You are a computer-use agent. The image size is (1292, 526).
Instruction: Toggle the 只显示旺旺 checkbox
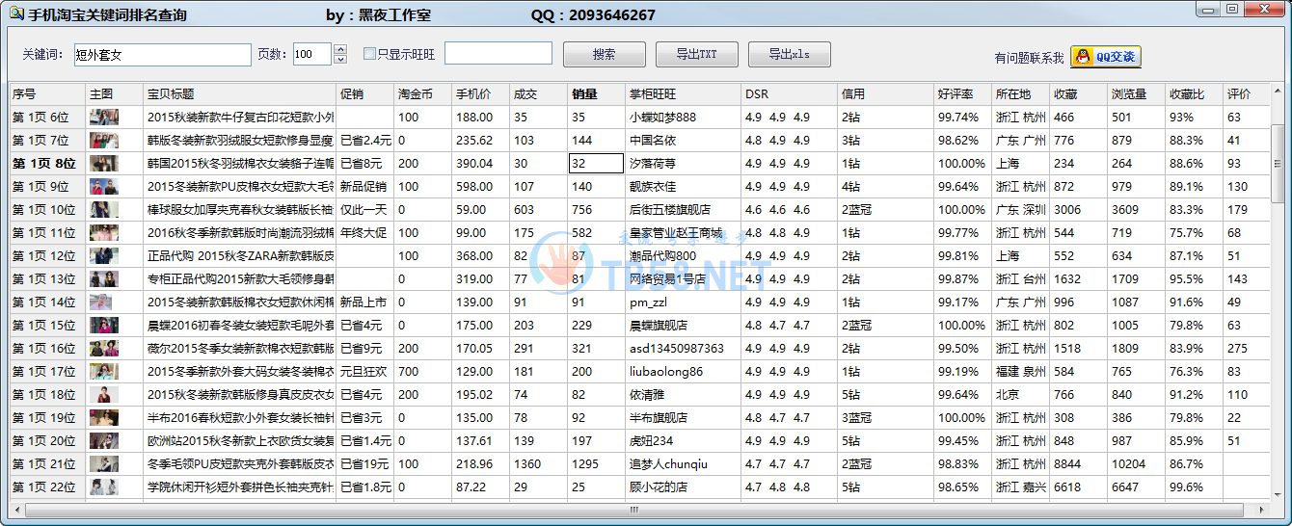(369, 55)
